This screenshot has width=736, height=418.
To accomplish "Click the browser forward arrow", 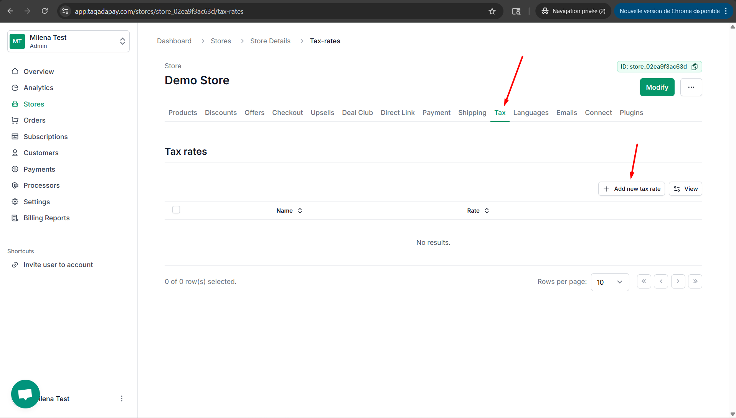I will pos(27,11).
